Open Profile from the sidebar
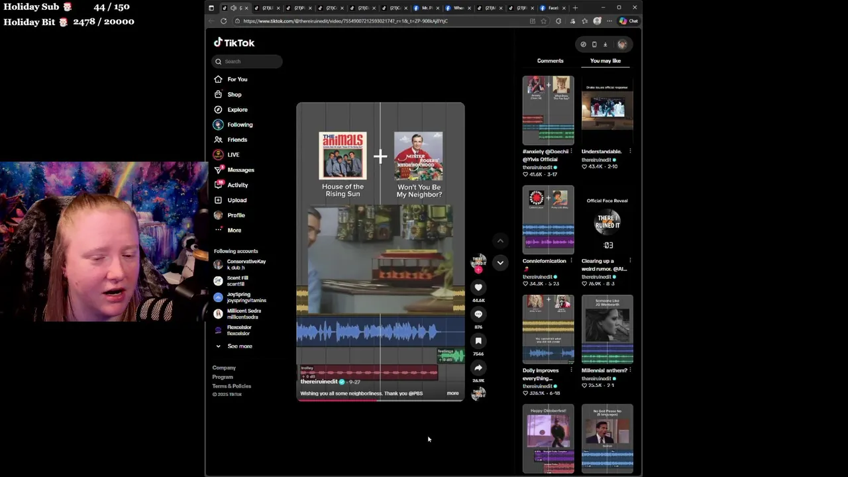Viewport: 848px width, 477px height. [229, 215]
